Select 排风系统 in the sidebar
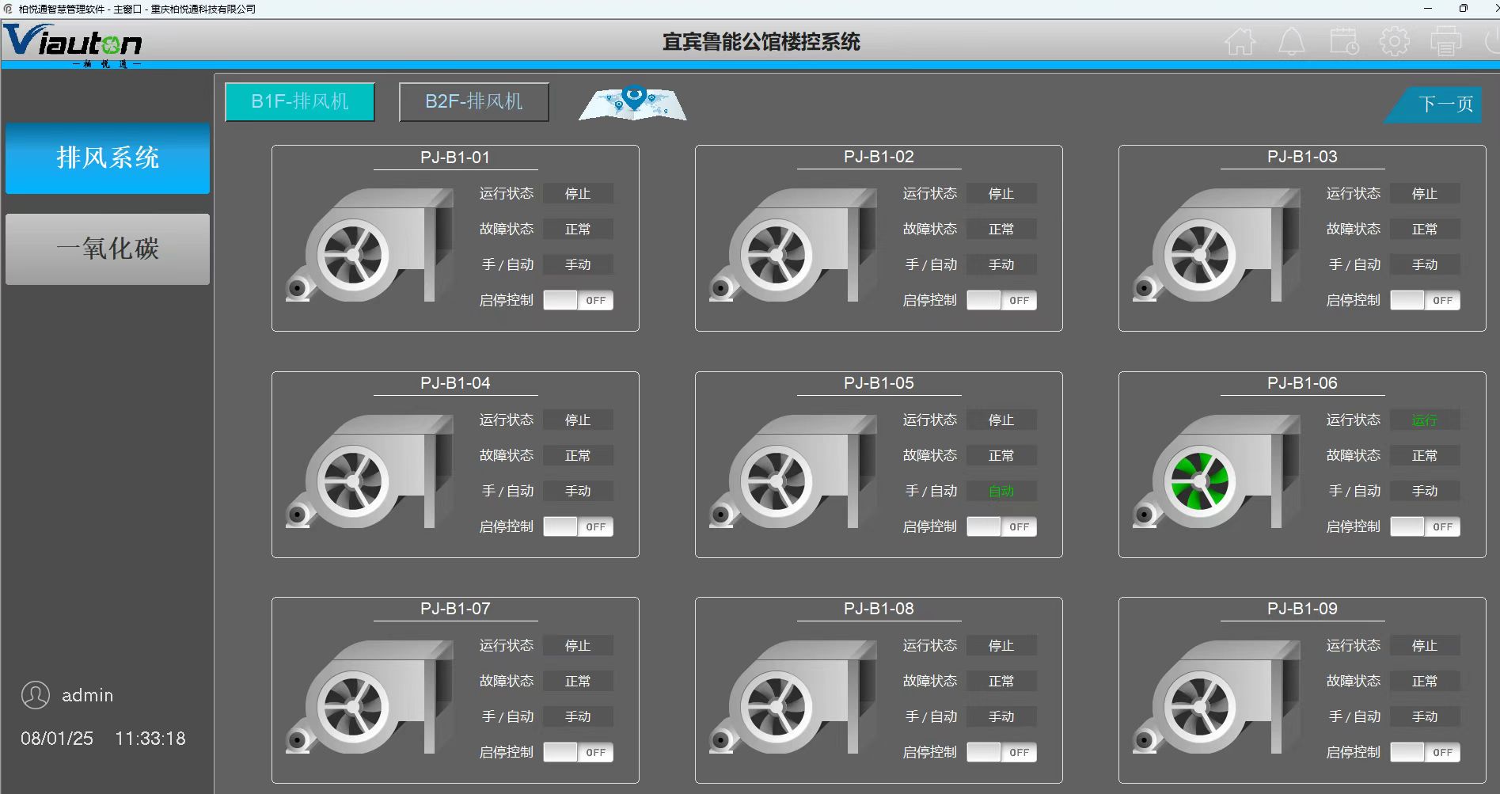This screenshot has height=794, width=1500. click(x=108, y=158)
